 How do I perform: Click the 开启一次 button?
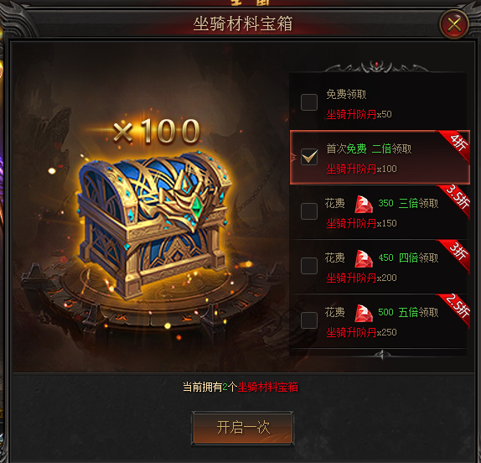pos(243,428)
